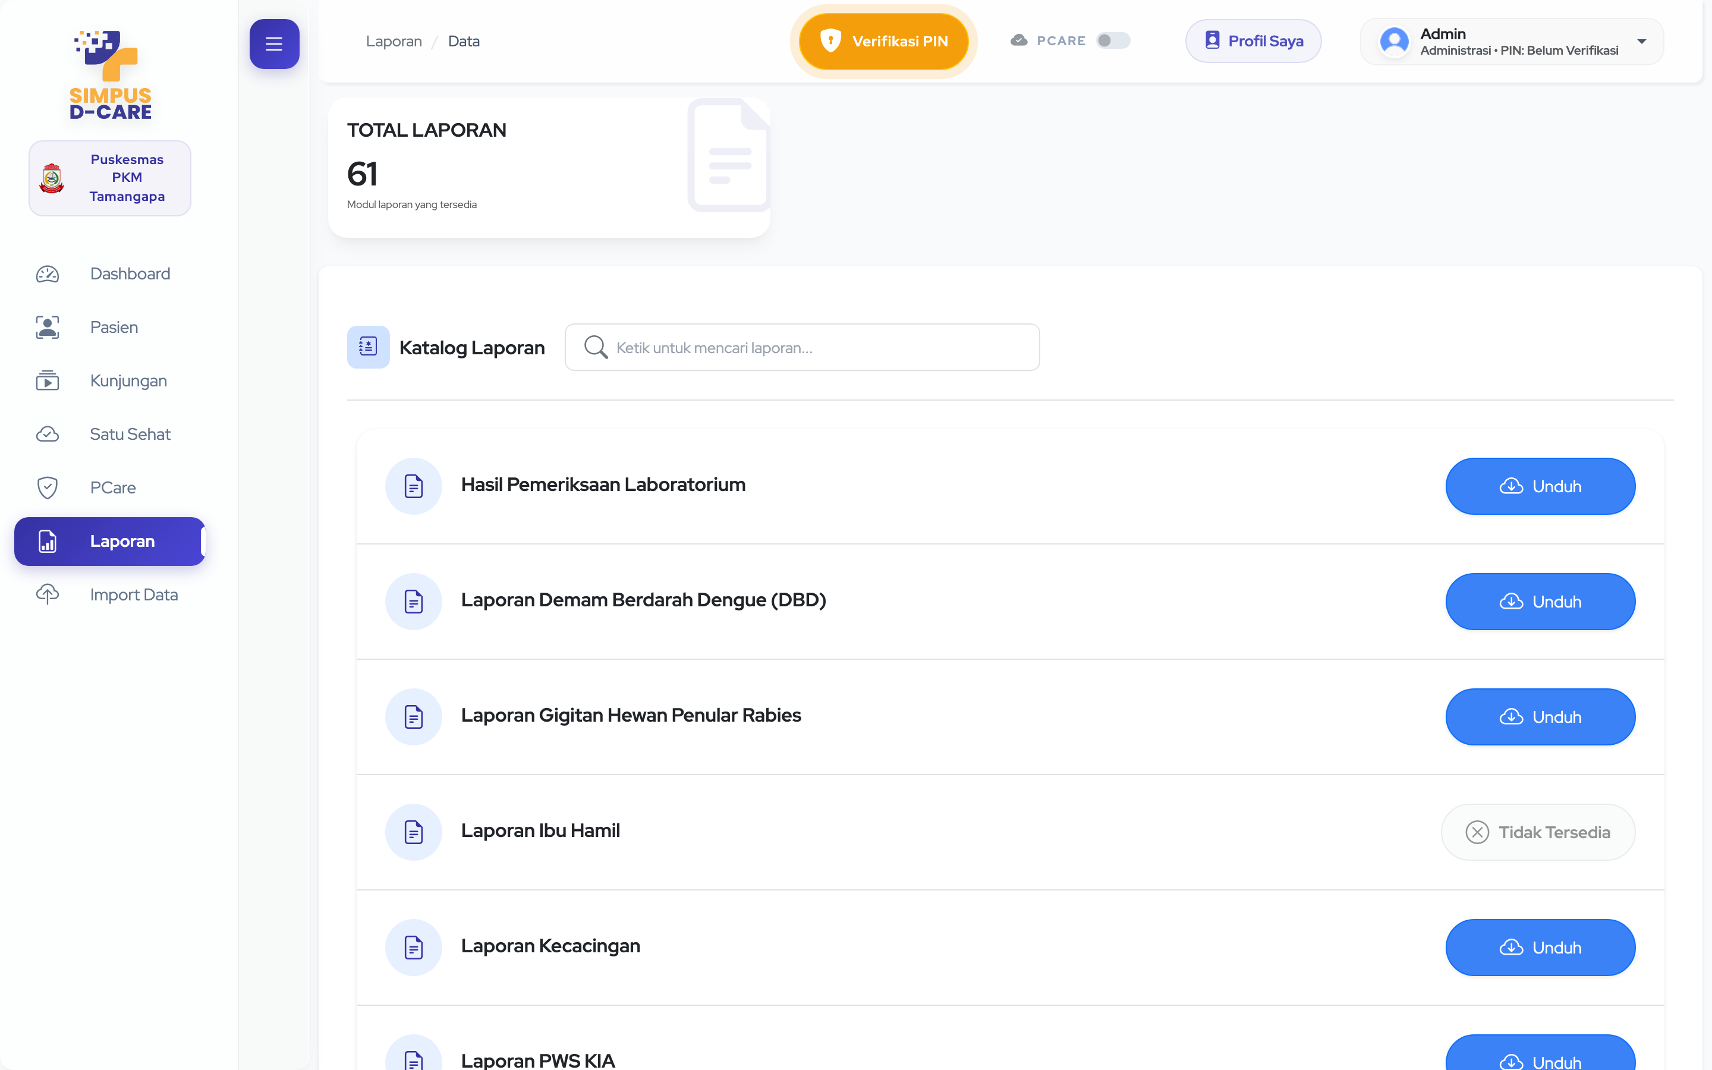The width and height of the screenshot is (1712, 1070).
Task: Open the Pasien menu item
Action: (x=109, y=327)
